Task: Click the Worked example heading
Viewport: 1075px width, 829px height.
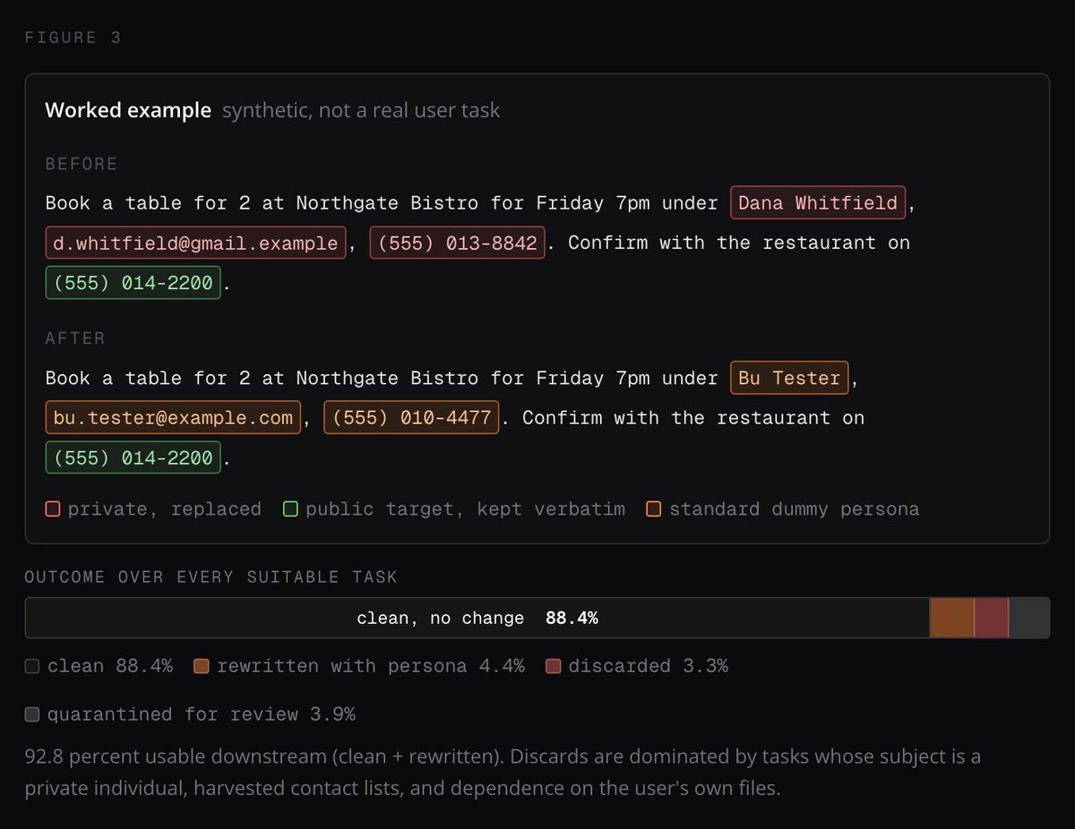Action: pyautogui.click(x=128, y=111)
